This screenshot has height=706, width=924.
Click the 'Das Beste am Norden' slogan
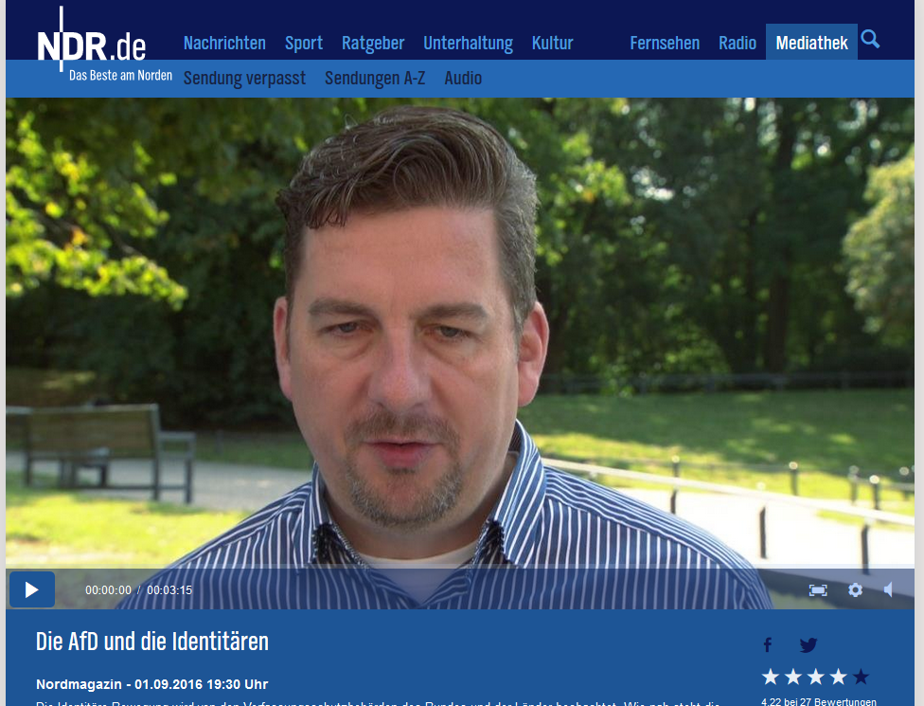click(121, 76)
